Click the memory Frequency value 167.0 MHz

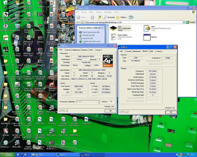[x=152, y=71]
